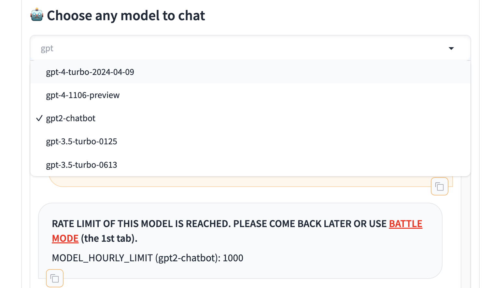The width and height of the screenshot is (493, 288).
Task: Click the 'Choose any model to chat' heading
Action: click(126, 15)
